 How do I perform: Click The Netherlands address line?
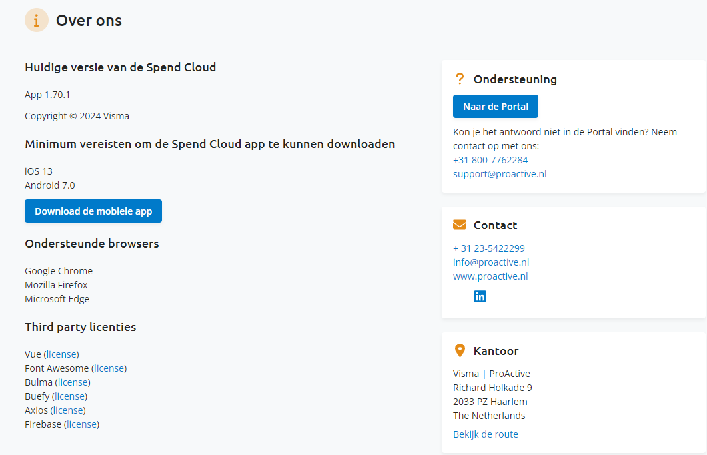[489, 416]
